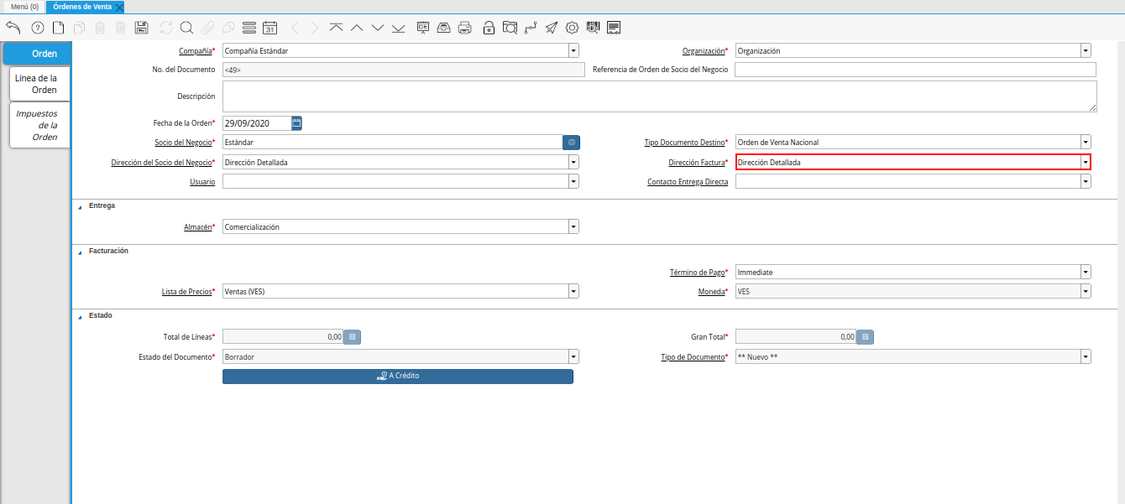The height and width of the screenshot is (504, 1125).
Task: Click the printer icon in toolbar
Action: pyautogui.click(x=464, y=28)
